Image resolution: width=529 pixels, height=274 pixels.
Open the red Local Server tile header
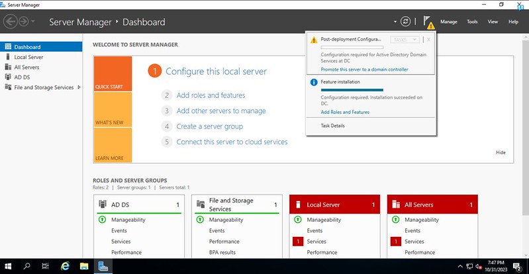pyautogui.click(x=334, y=205)
